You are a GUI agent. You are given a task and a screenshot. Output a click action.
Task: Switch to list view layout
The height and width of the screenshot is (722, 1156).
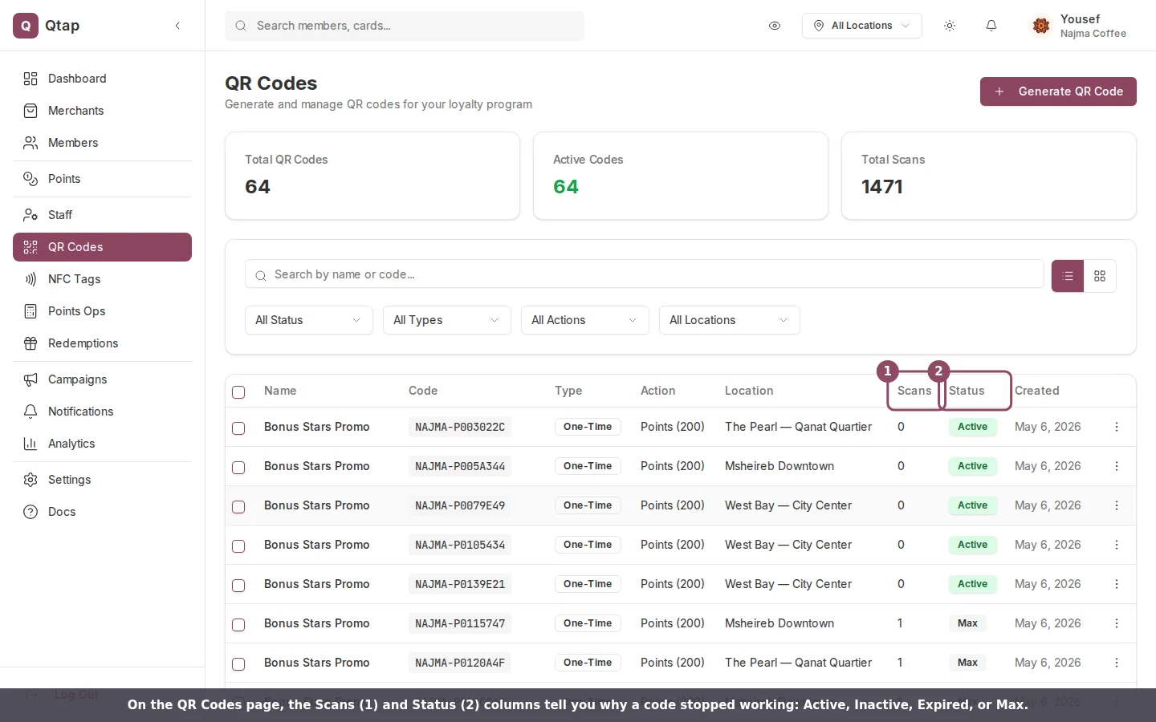coord(1068,276)
